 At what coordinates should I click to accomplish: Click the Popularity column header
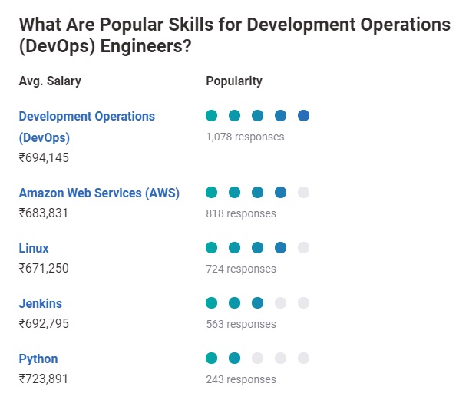pyautogui.click(x=234, y=81)
